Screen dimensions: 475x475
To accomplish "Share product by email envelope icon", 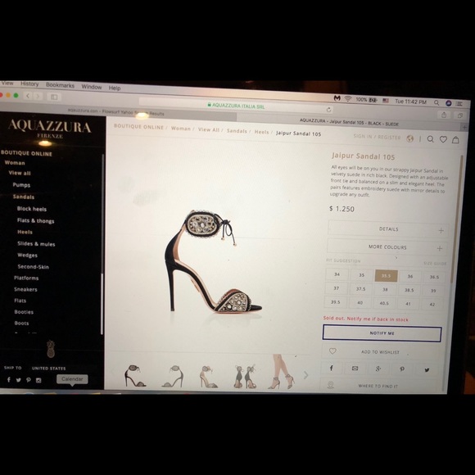I will (355, 369).
